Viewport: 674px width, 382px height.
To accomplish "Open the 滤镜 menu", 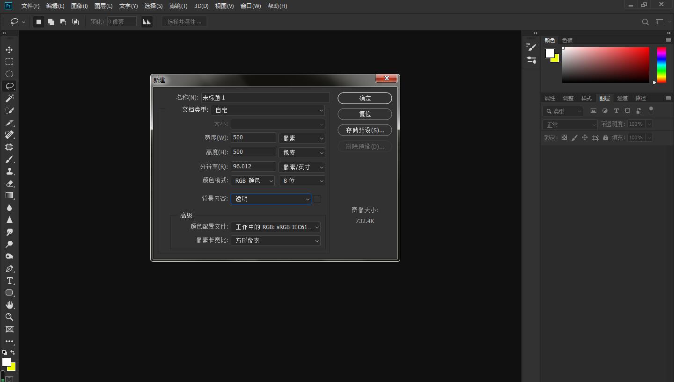I will point(178,6).
